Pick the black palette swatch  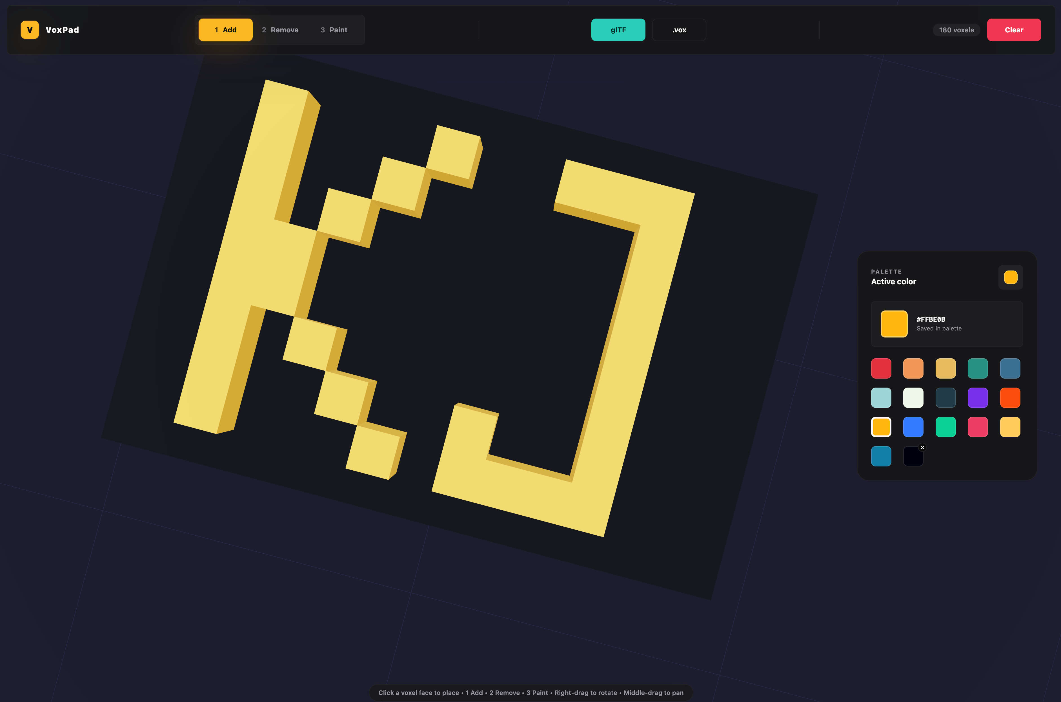click(x=913, y=456)
